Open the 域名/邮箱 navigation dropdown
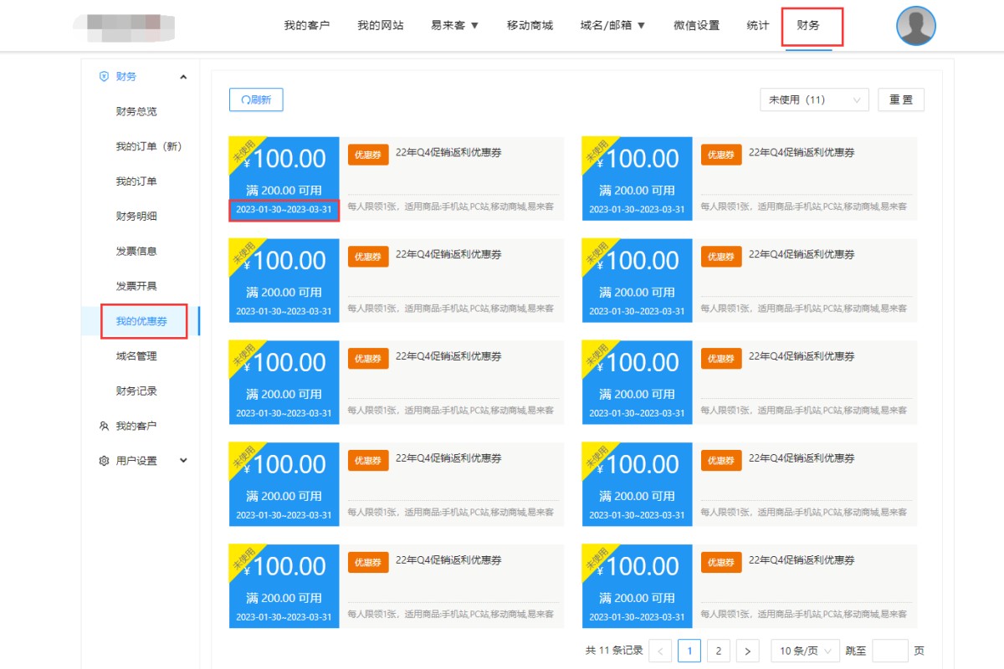 point(612,25)
